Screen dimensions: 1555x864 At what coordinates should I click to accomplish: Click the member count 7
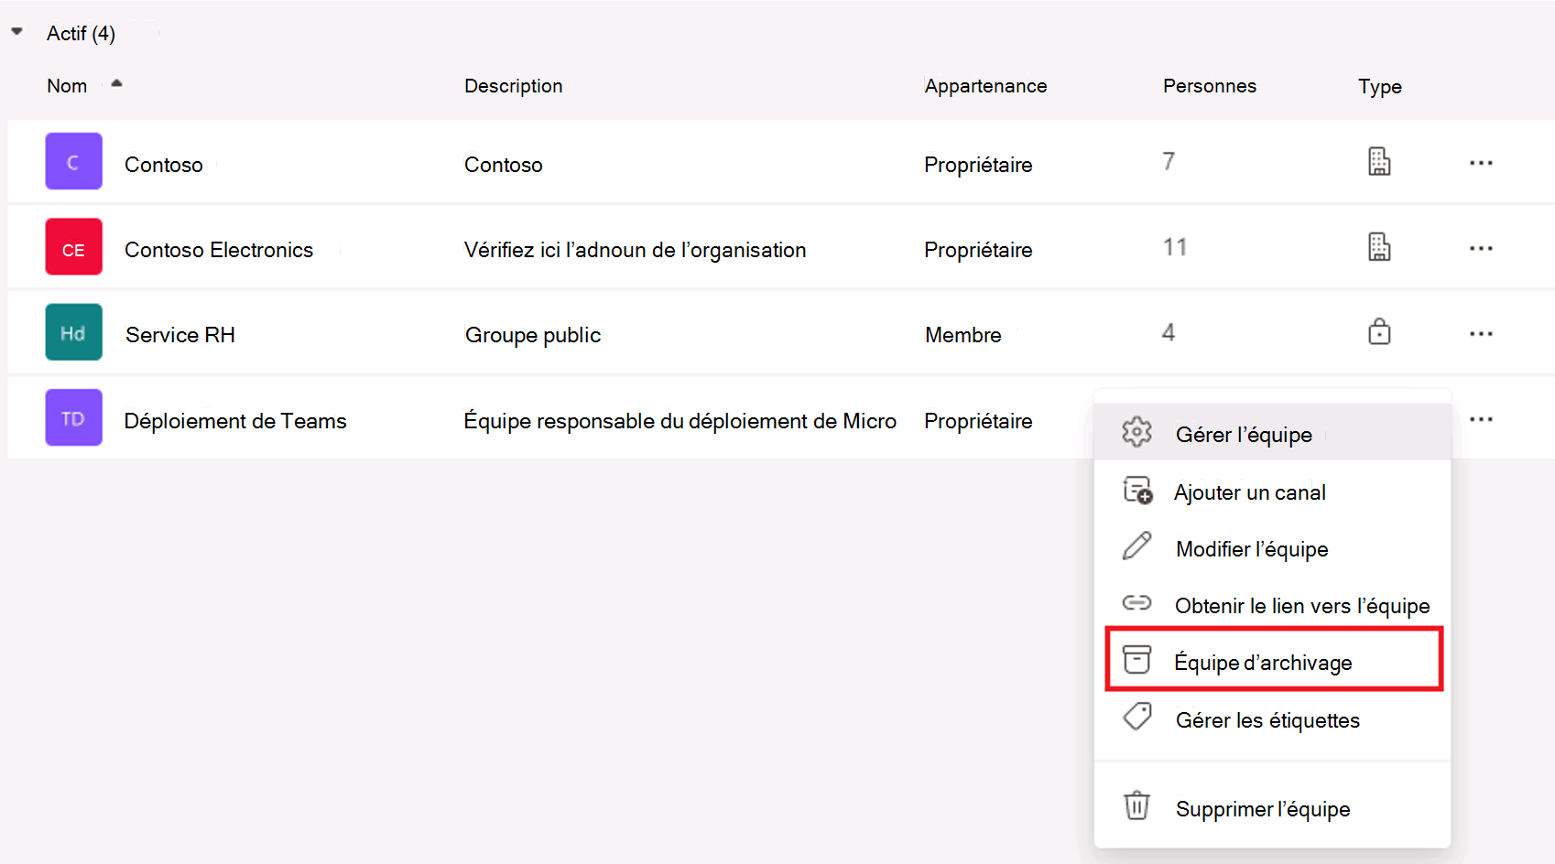click(1169, 162)
